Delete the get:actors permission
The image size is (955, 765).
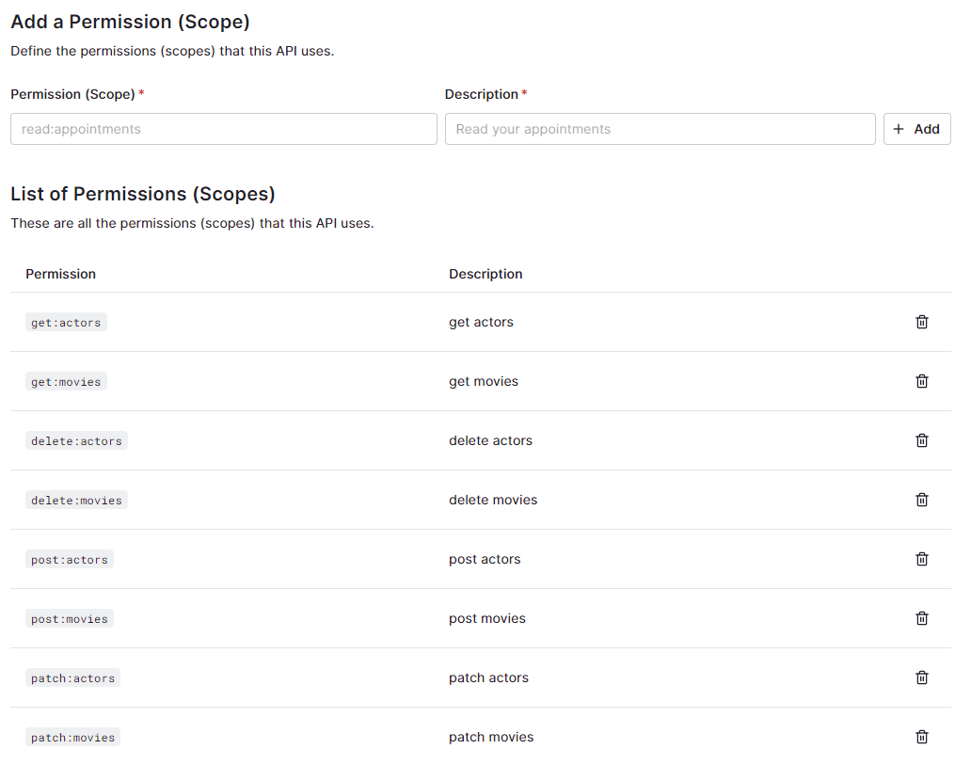point(922,322)
